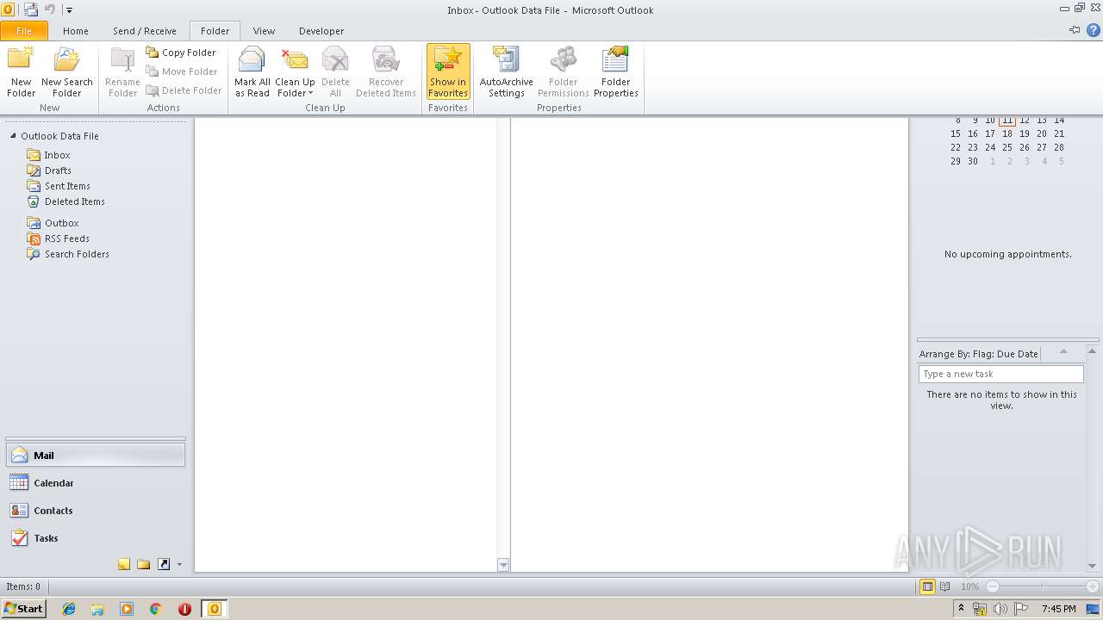Open Contacts module
This screenshot has width=1103, height=620.
[x=96, y=511]
